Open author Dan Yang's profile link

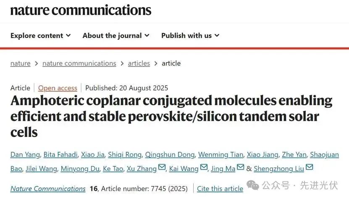(25, 155)
